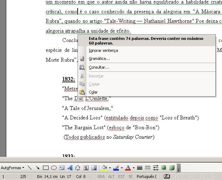Viewport: 222px width, 180px height.
Task: Click the word 'L'Omlette' in the list
Action: (x=97, y=98)
